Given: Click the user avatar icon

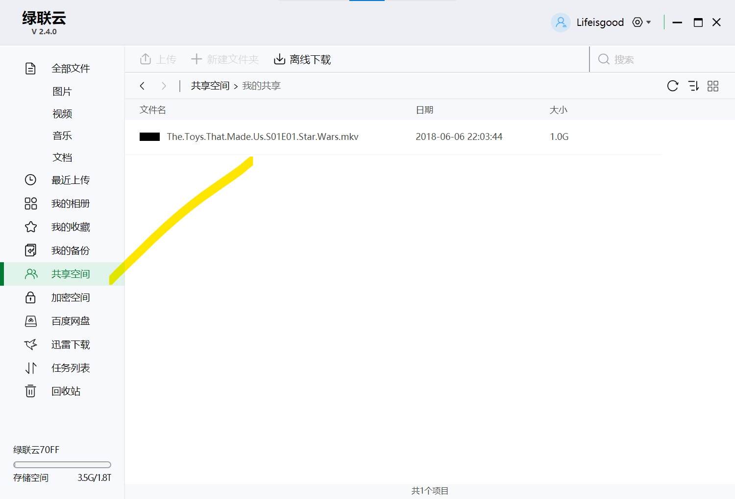Looking at the screenshot, I should click(561, 23).
